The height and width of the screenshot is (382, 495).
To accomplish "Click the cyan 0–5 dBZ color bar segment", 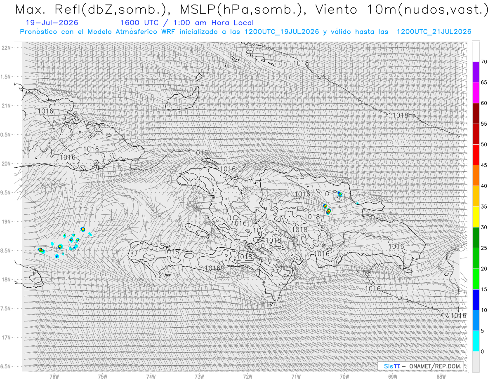I will (476, 341).
